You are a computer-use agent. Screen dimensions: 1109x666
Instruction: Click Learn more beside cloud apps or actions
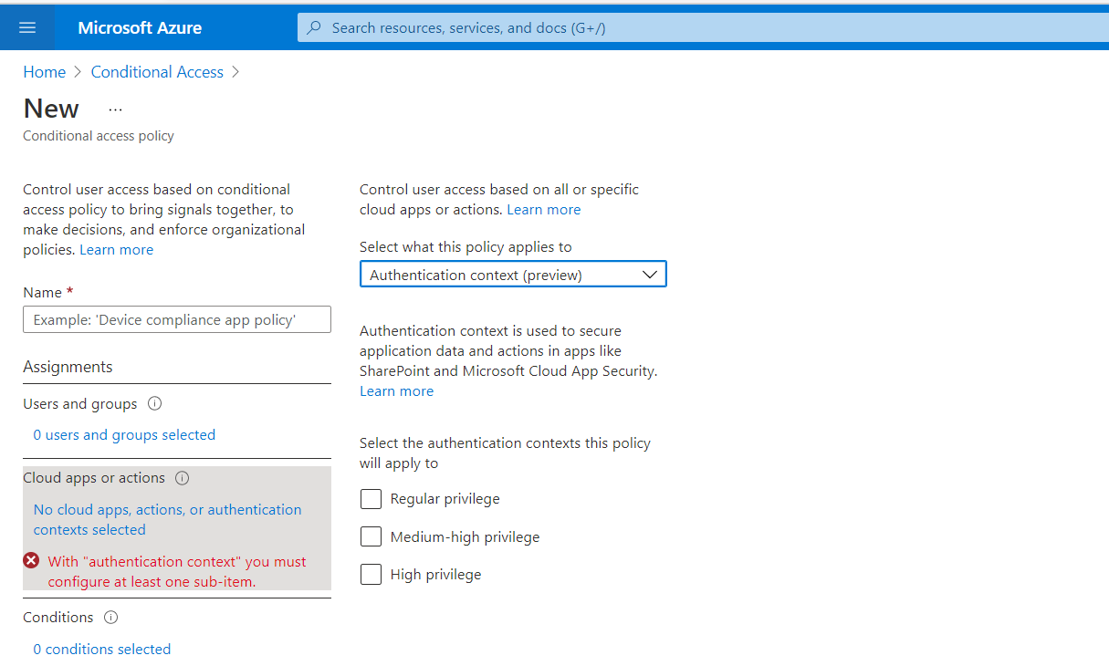coord(544,210)
